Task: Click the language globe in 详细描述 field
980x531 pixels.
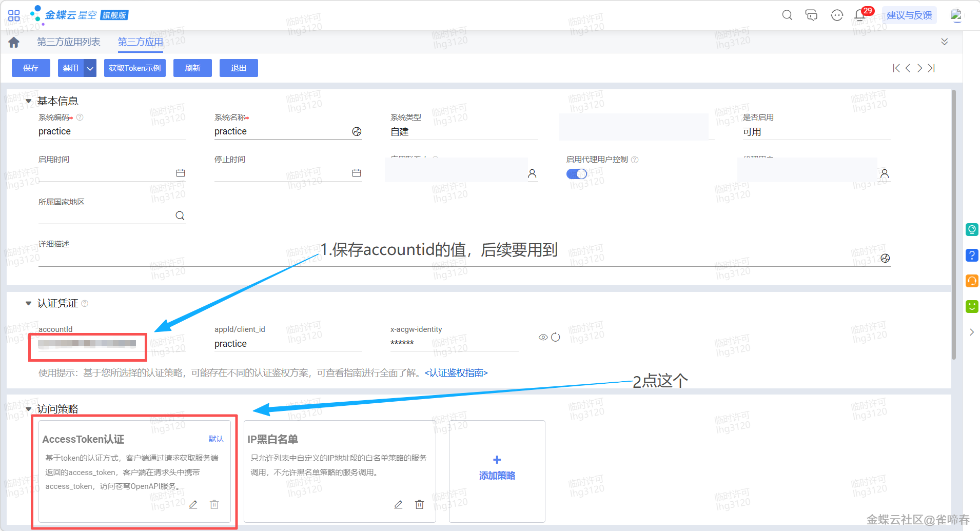Action: (885, 258)
